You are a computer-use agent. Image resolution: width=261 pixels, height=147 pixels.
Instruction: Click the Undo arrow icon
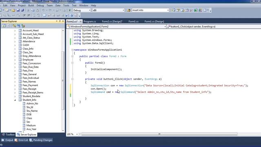(x=43, y=10)
